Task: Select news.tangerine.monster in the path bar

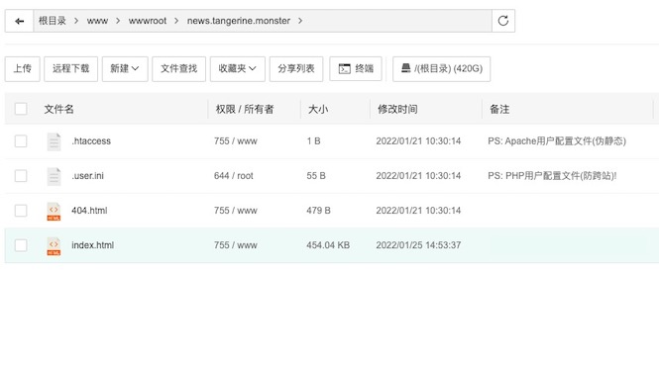Action: (x=239, y=21)
